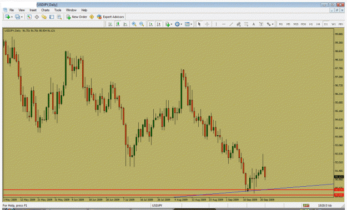Click the Periods clock icon

(x=177, y=24)
